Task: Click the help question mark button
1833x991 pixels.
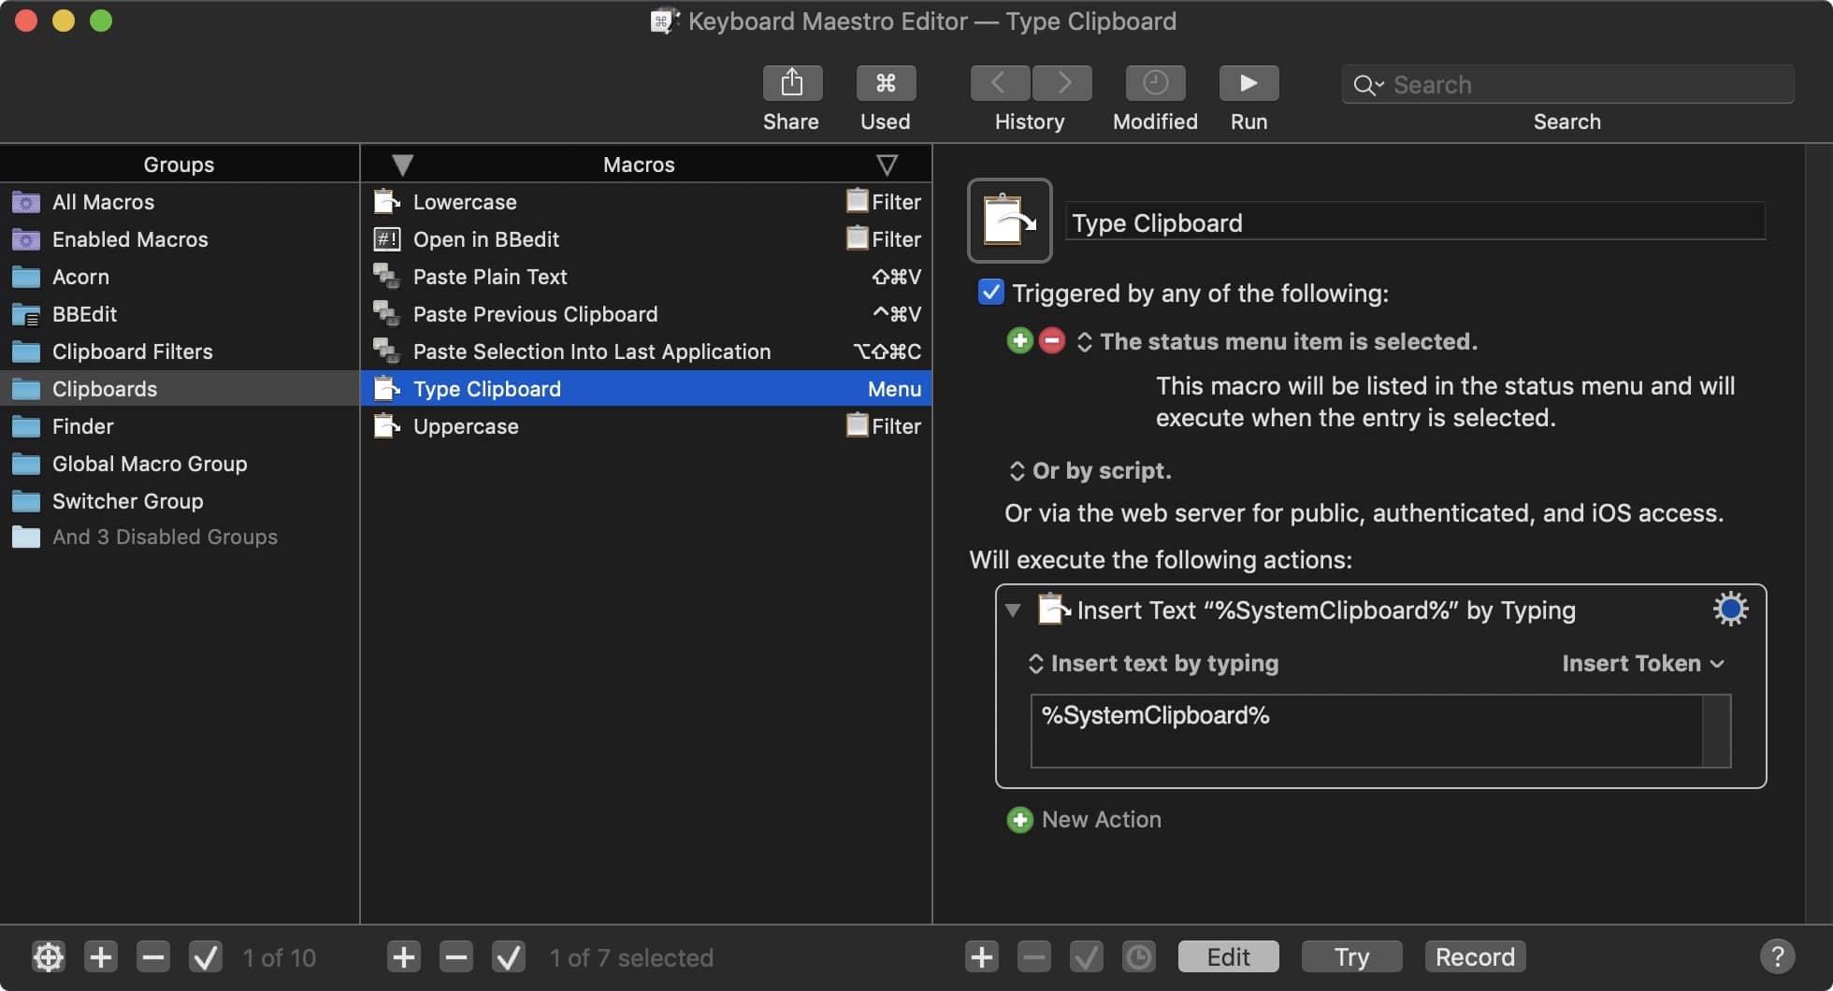Action: 1776,956
